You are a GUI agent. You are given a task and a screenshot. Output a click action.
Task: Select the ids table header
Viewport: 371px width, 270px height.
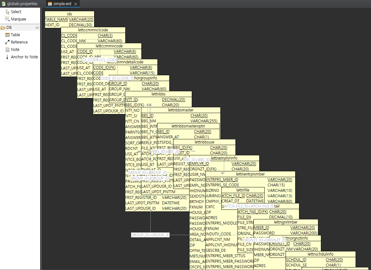click(69, 14)
